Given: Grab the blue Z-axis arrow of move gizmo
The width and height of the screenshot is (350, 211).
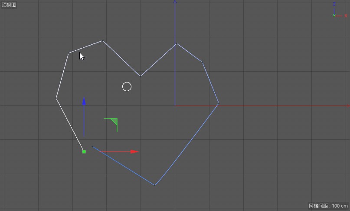Looking at the screenshot, I should click(84, 101).
